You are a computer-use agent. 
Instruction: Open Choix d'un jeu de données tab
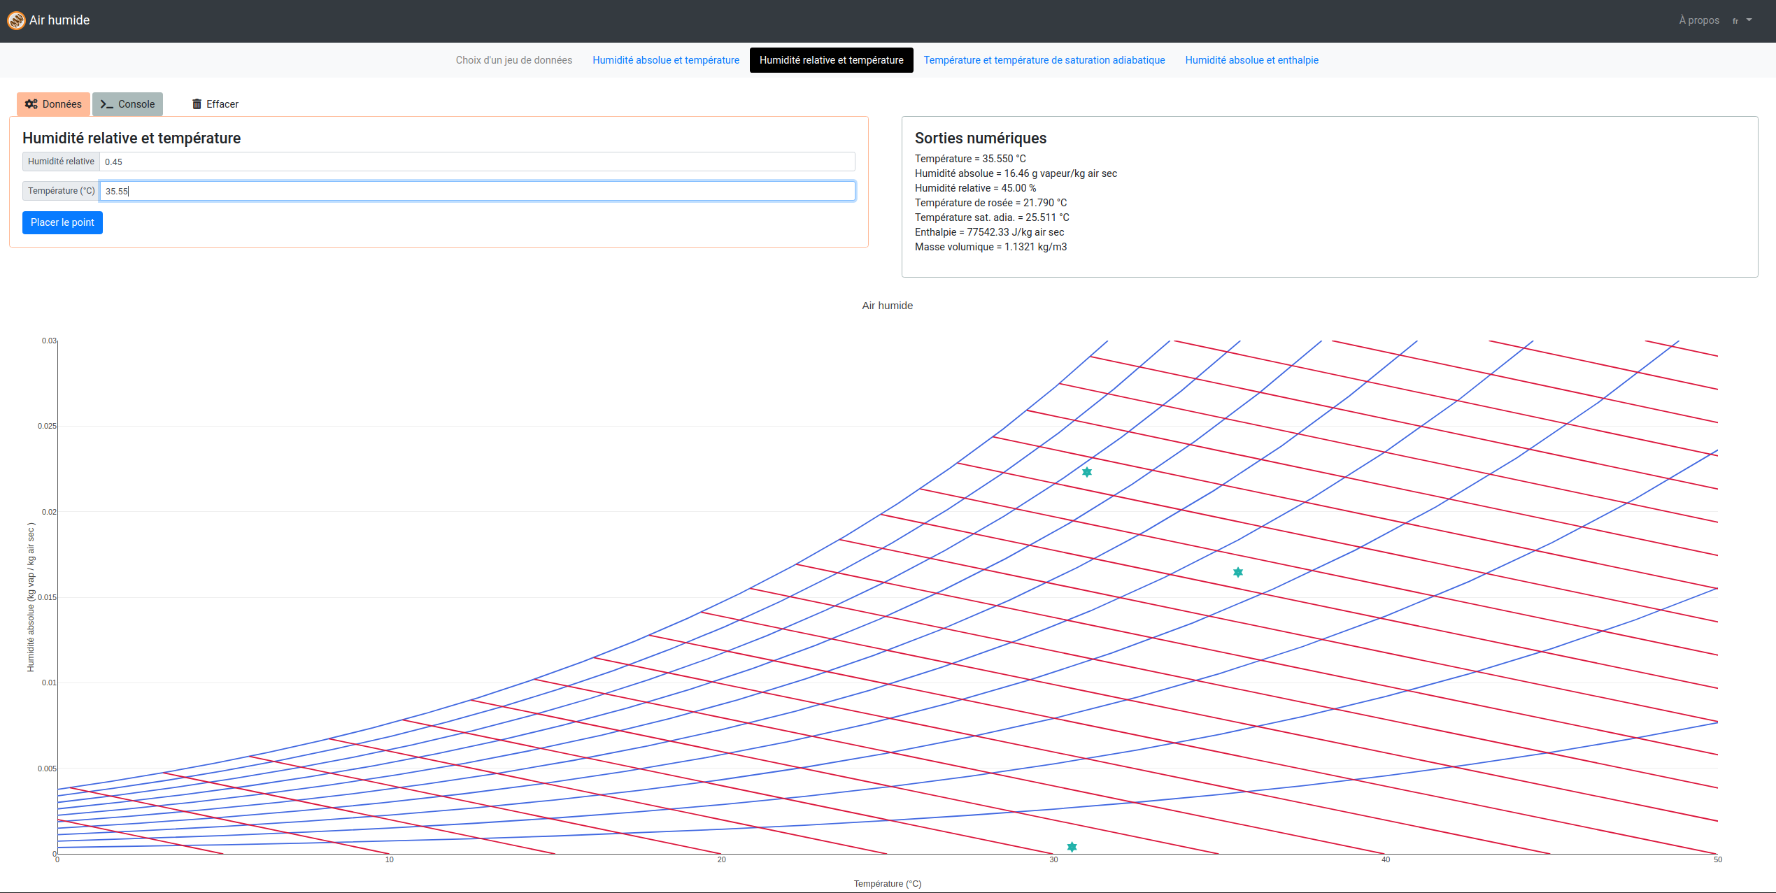point(514,60)
